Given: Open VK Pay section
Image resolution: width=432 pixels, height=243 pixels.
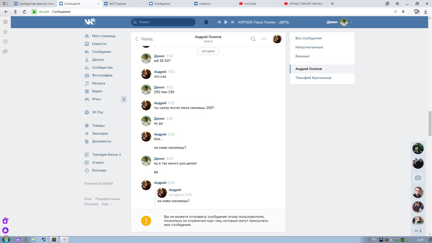Looking at the screenshot, I should (98, 112).
